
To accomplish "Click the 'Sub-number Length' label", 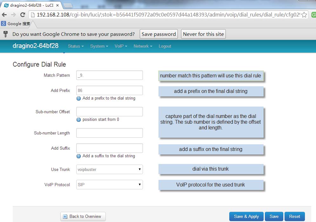I will pyautogui.click(x=52, y=133).
